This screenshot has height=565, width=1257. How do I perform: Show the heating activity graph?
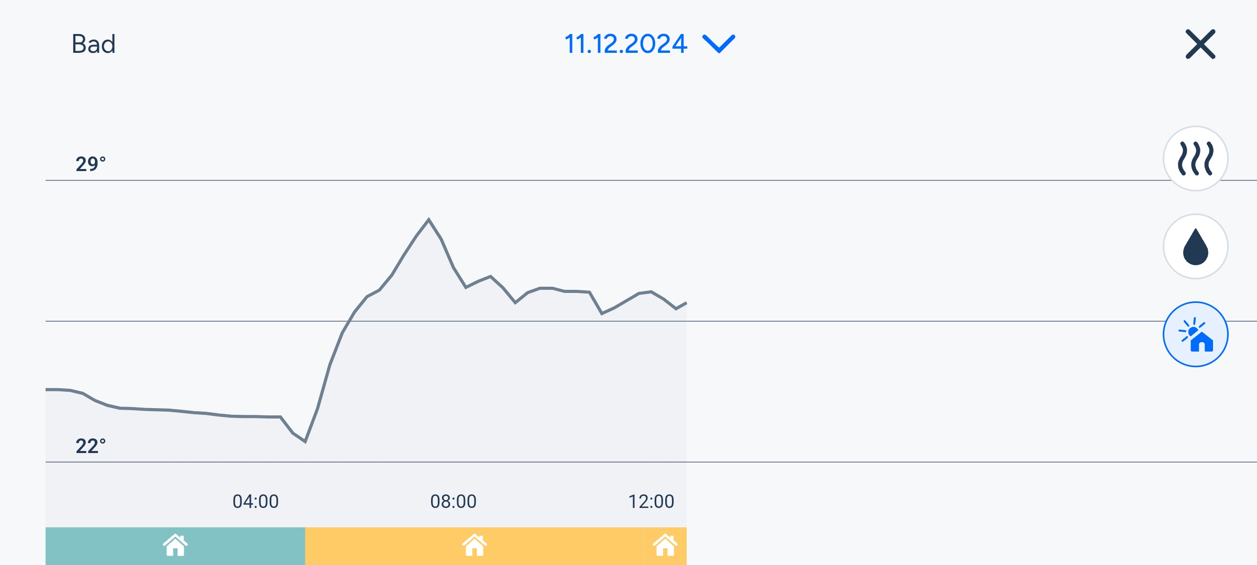1195,159
